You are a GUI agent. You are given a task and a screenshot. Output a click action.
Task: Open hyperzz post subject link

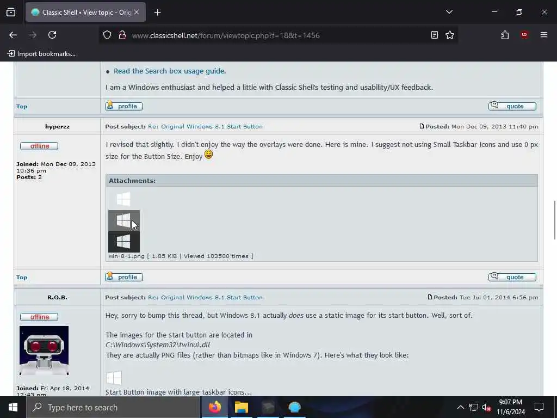205,126
